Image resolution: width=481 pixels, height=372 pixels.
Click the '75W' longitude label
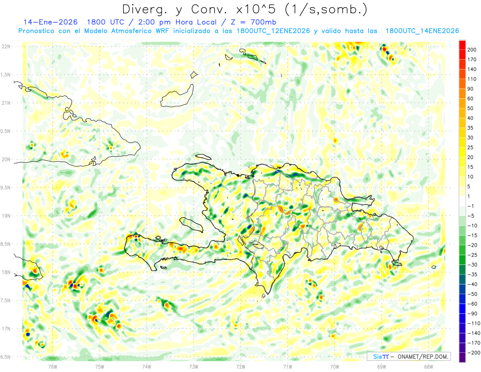100,366
